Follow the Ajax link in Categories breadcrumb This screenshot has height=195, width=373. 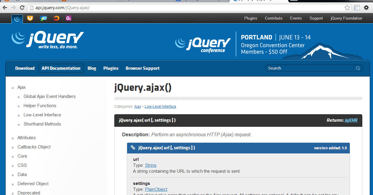tap(138, 107)
